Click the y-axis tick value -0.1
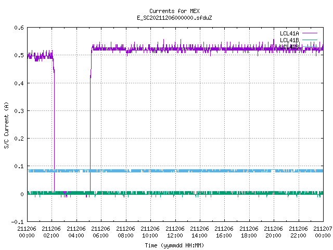This screenshot has height=250, width=333. tap(17, 222)
